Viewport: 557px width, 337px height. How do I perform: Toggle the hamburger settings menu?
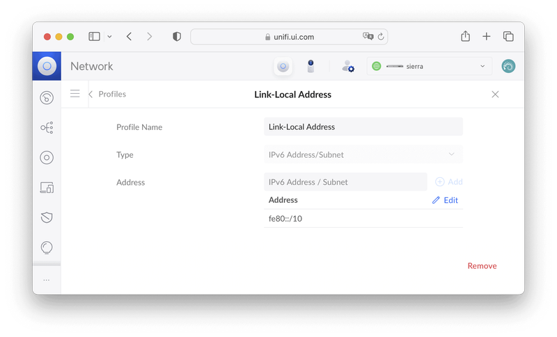coord(75,94)
